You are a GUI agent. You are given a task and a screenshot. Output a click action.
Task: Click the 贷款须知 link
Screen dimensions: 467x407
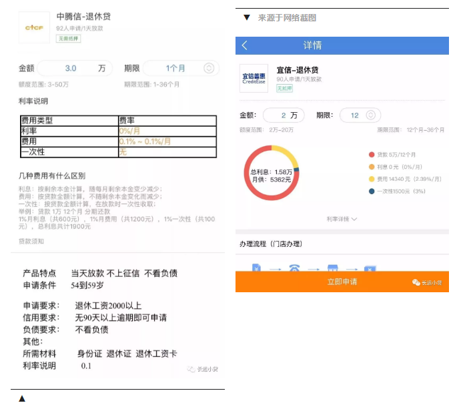click(31, 241)
